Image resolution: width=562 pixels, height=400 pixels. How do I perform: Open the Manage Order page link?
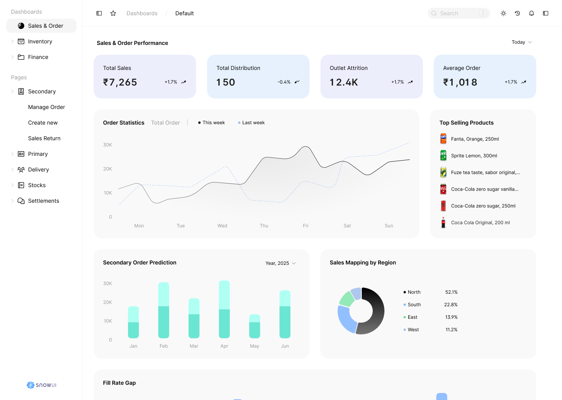pos(46,107)
